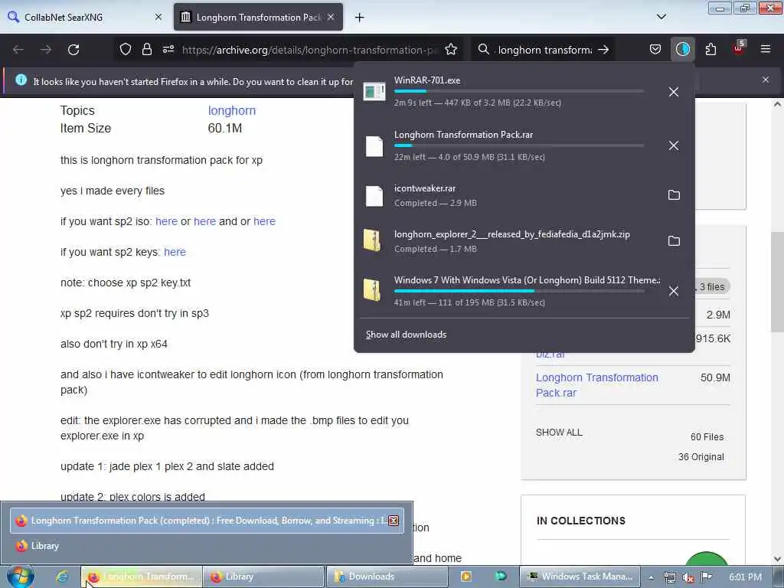The height and width of the screenshot is (588, 784).
Task: Open the Downloads folder taskbar button
Action: (x=387, y=577)
